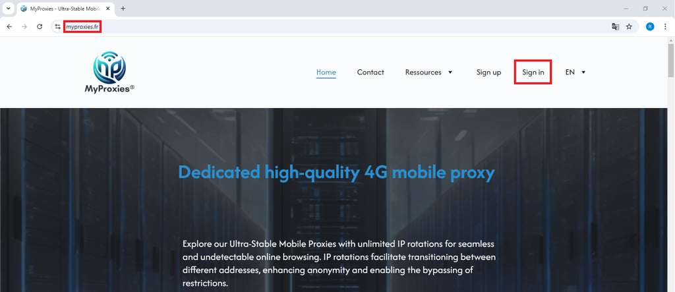
Task: Bookmark this page with star icon
Action: point(629,27)
